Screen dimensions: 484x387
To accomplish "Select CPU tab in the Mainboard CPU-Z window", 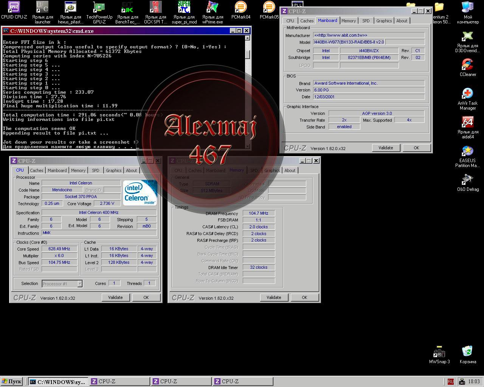I will (290, 21).
